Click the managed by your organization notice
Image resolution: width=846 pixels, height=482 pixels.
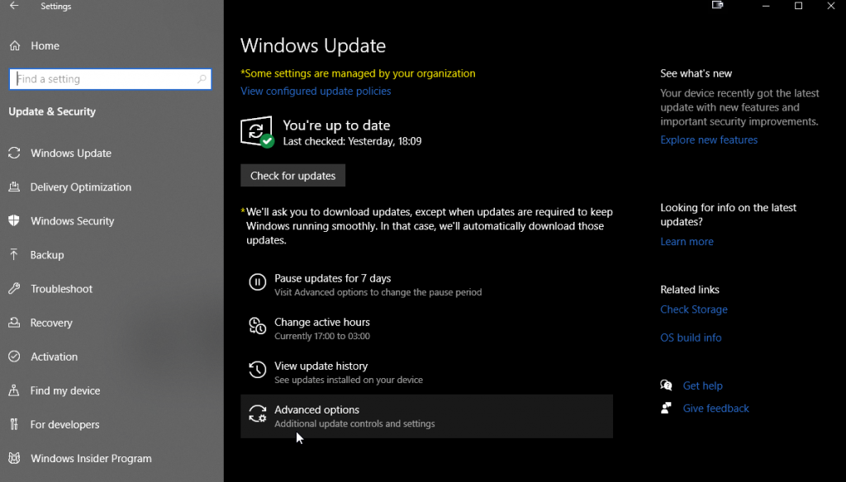click(359, 73)
